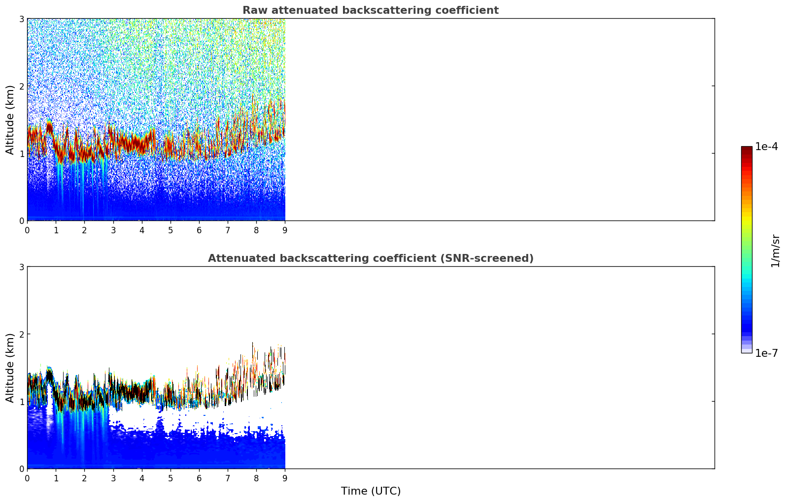Click the bottom plot 'Altitude (km)' label

click(x=10, y=368)
